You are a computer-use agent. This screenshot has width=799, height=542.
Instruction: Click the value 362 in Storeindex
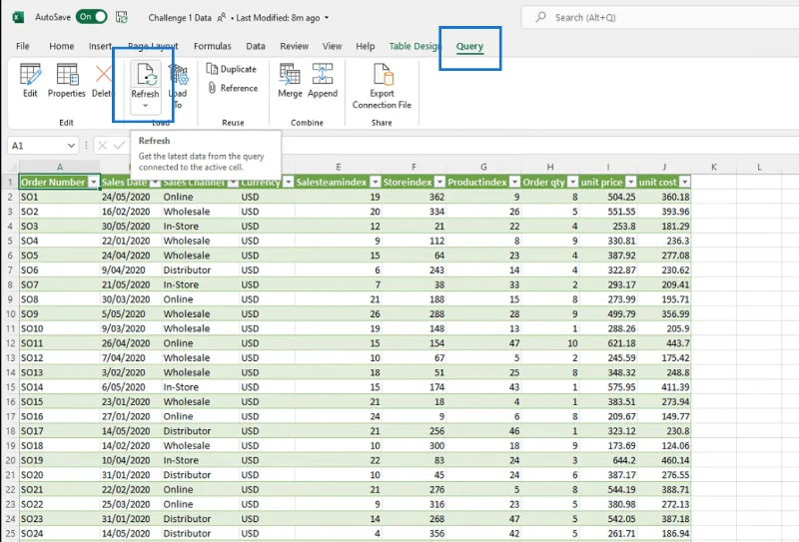[x=436, y=197]
